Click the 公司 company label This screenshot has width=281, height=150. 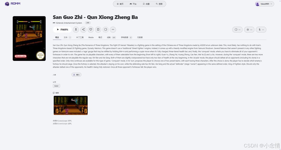tap(54, 82)
